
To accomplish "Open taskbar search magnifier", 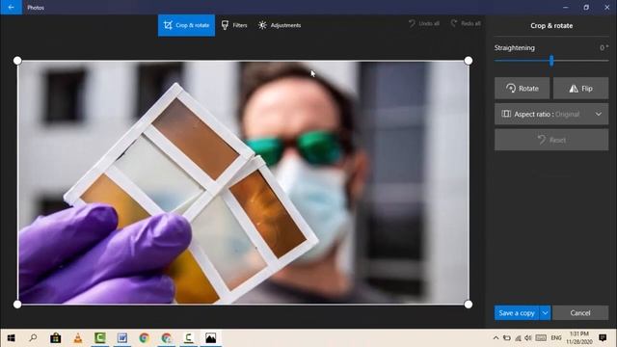I will pyautogui.click(x=33, y=338).
